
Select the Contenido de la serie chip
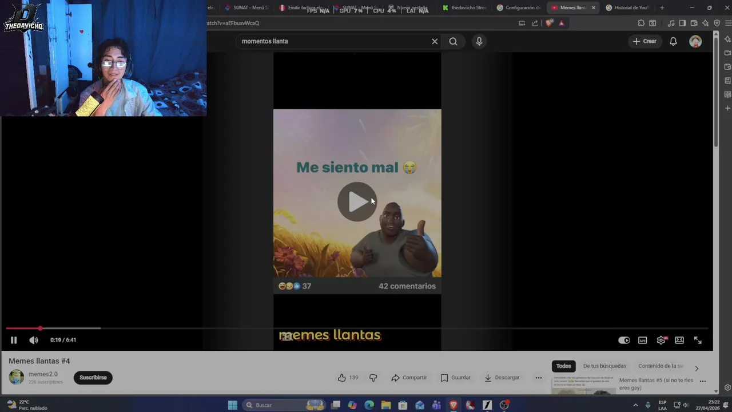pyautogui.click(x=661, y=366)
